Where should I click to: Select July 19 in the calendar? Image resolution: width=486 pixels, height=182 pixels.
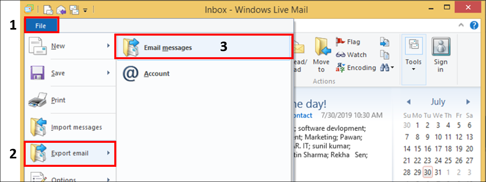pyautogui.click(x=459, y=148)
